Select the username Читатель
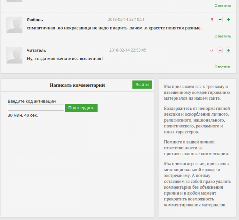This screenshot has height=220, width=239. 36,50
